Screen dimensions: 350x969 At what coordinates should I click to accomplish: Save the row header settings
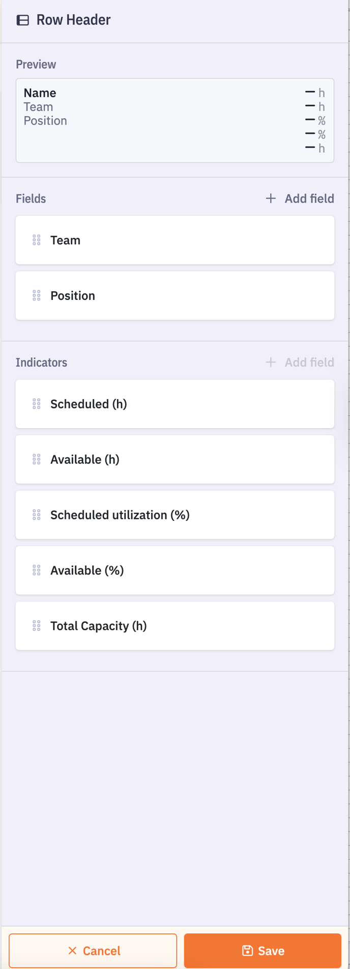pyautogui.click(x=262, y=951)
